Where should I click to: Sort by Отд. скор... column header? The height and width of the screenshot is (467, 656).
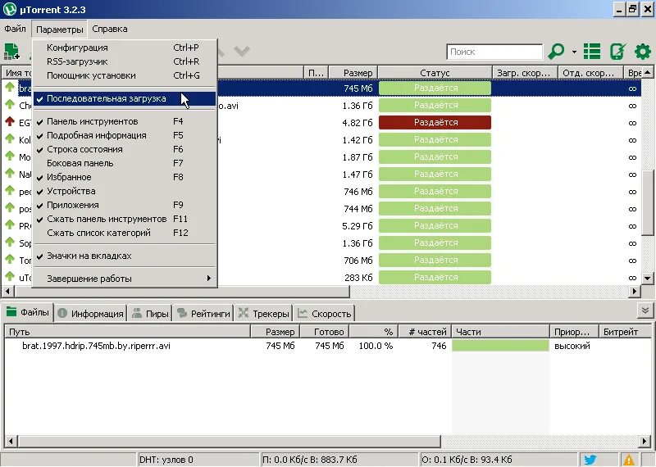point(590,73)
